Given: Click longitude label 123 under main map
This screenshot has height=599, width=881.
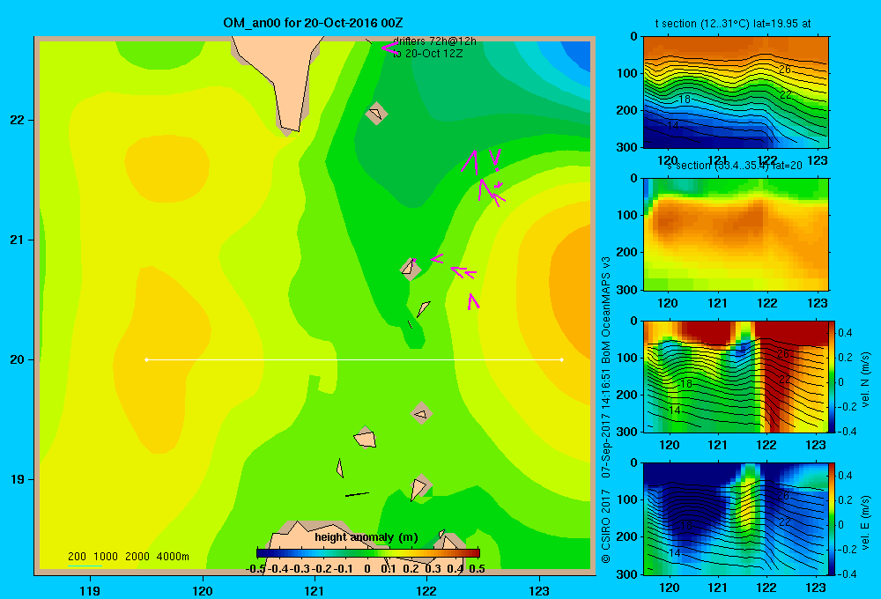Looking at the screenshot, I should (539, 590).
